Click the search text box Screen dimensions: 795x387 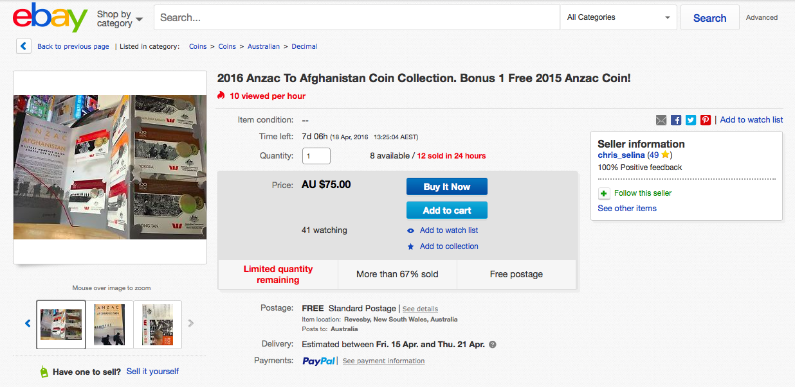coord(357,17)
